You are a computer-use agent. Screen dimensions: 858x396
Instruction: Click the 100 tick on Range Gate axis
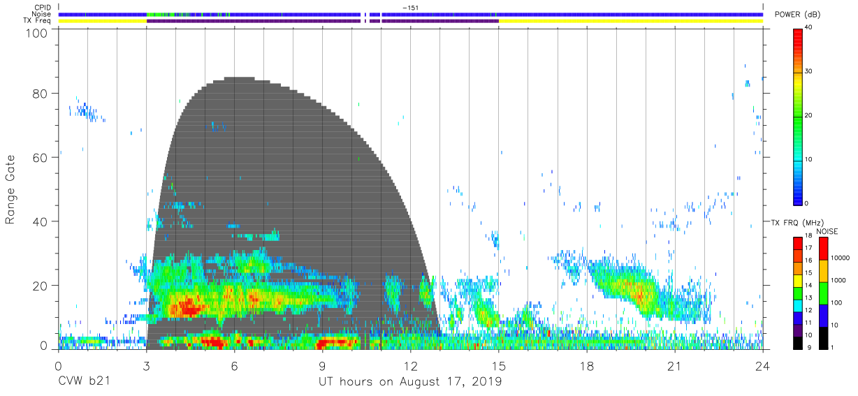37,33
